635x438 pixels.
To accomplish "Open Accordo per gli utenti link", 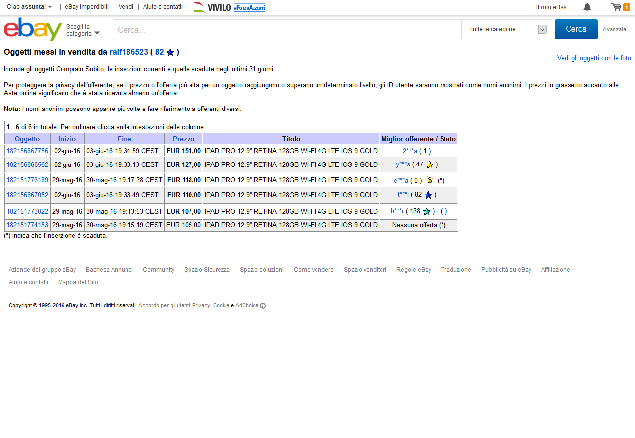I will pyautogui.click(x=164, y=306).
